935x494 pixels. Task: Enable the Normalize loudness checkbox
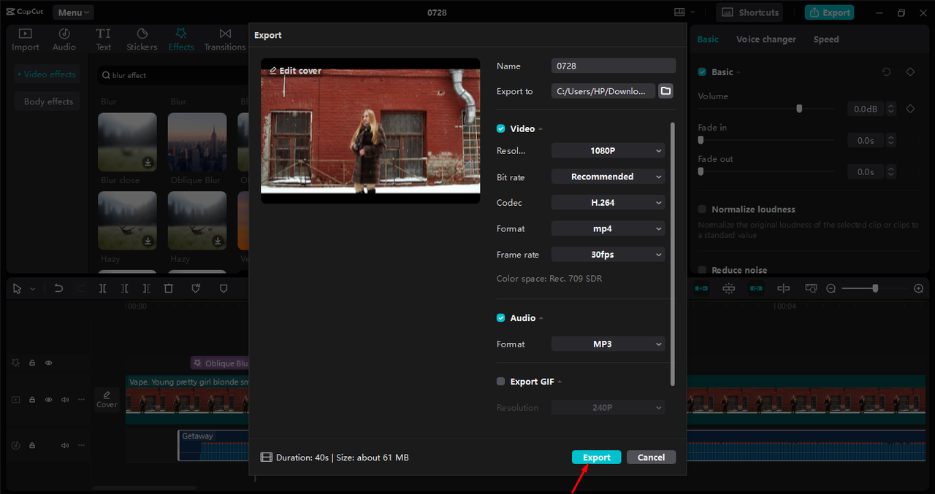tap(702, 209)
